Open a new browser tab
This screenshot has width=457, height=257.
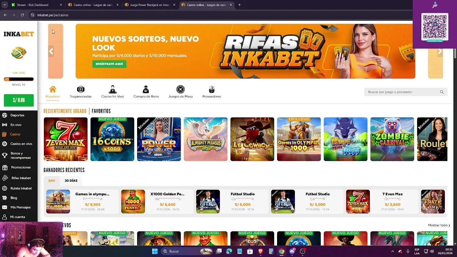[x=239, y=5]
